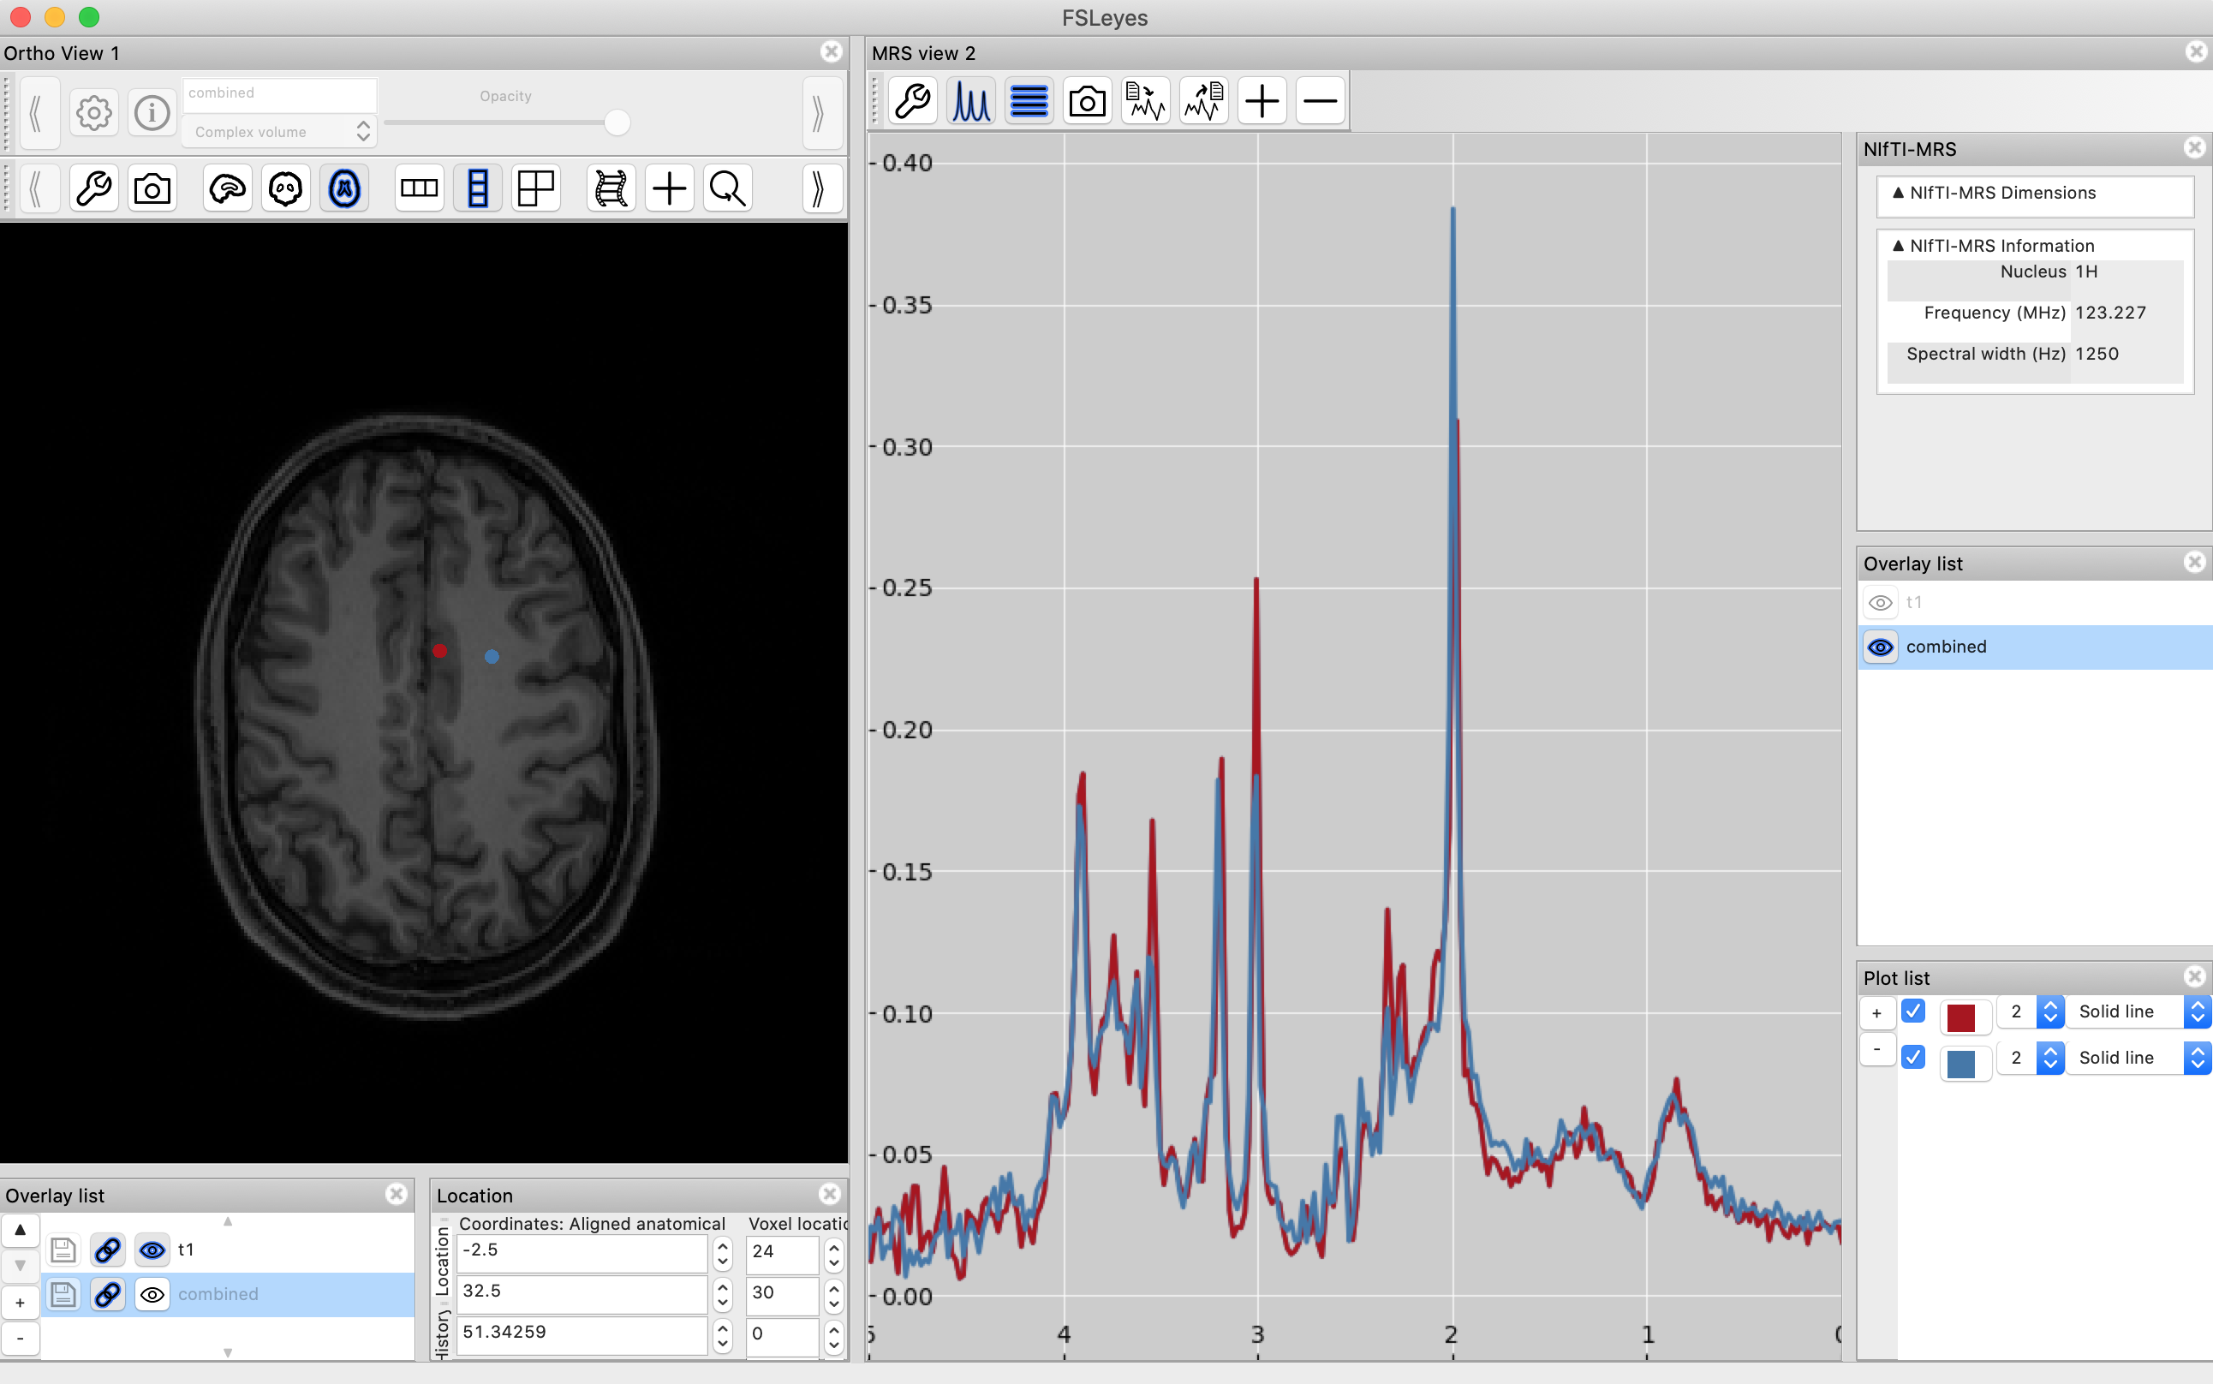The image size is (2213, 1384).
Task: Move overlay up with up-arrow button
Action: [x=21, y=1230]
